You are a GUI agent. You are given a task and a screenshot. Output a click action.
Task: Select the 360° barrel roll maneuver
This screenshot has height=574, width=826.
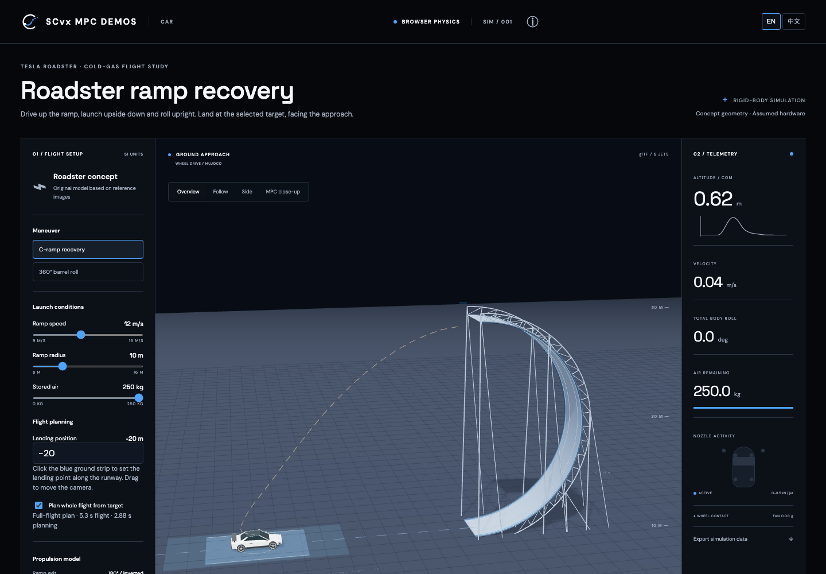88,272
